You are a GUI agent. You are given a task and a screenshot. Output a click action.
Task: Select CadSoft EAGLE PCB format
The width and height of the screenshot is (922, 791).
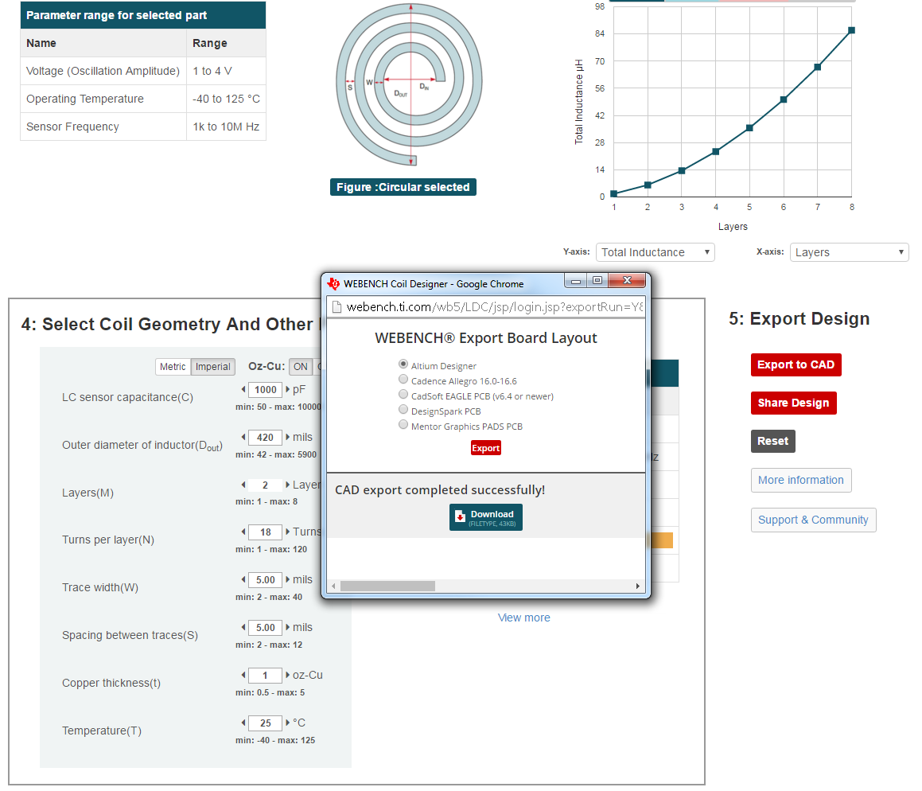403,395
